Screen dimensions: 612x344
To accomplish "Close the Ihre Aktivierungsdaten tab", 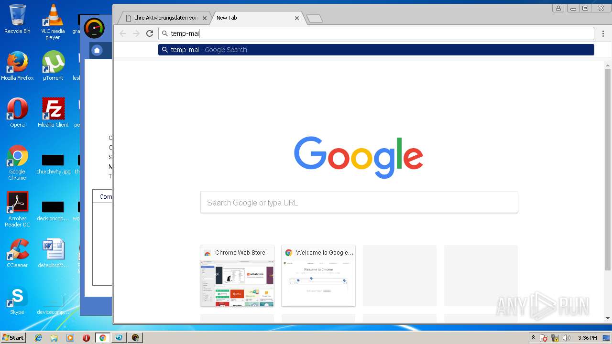I will pyautogui.click(x=205, y=18).
